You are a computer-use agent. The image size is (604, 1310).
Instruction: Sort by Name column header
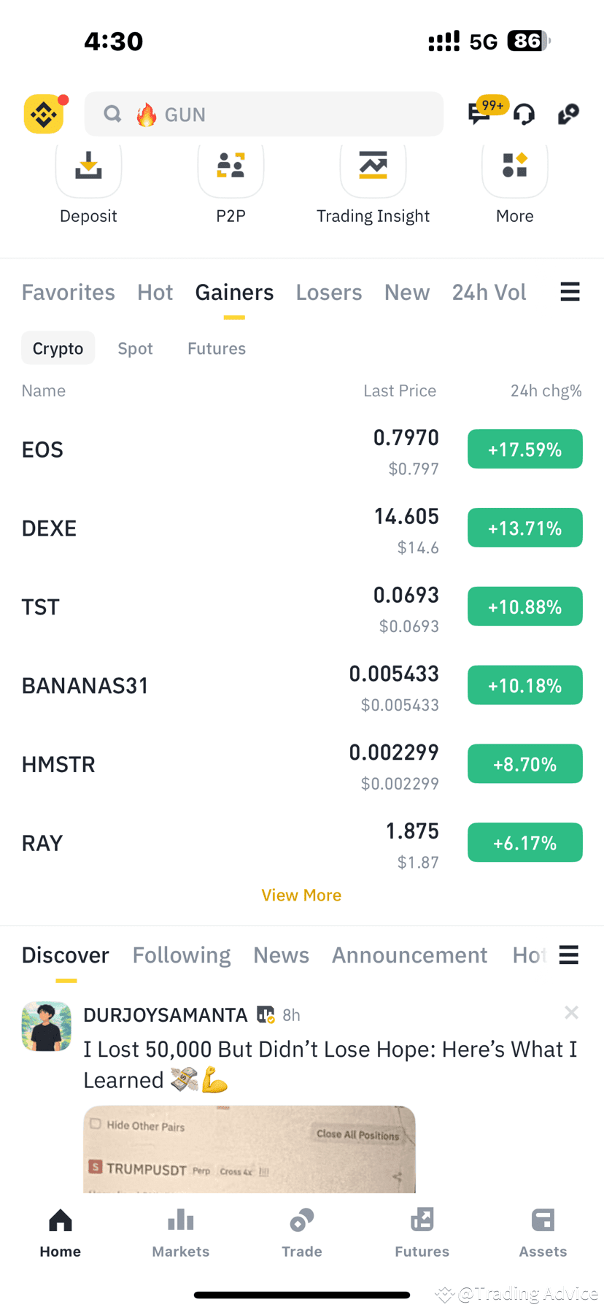click(43, 390)
